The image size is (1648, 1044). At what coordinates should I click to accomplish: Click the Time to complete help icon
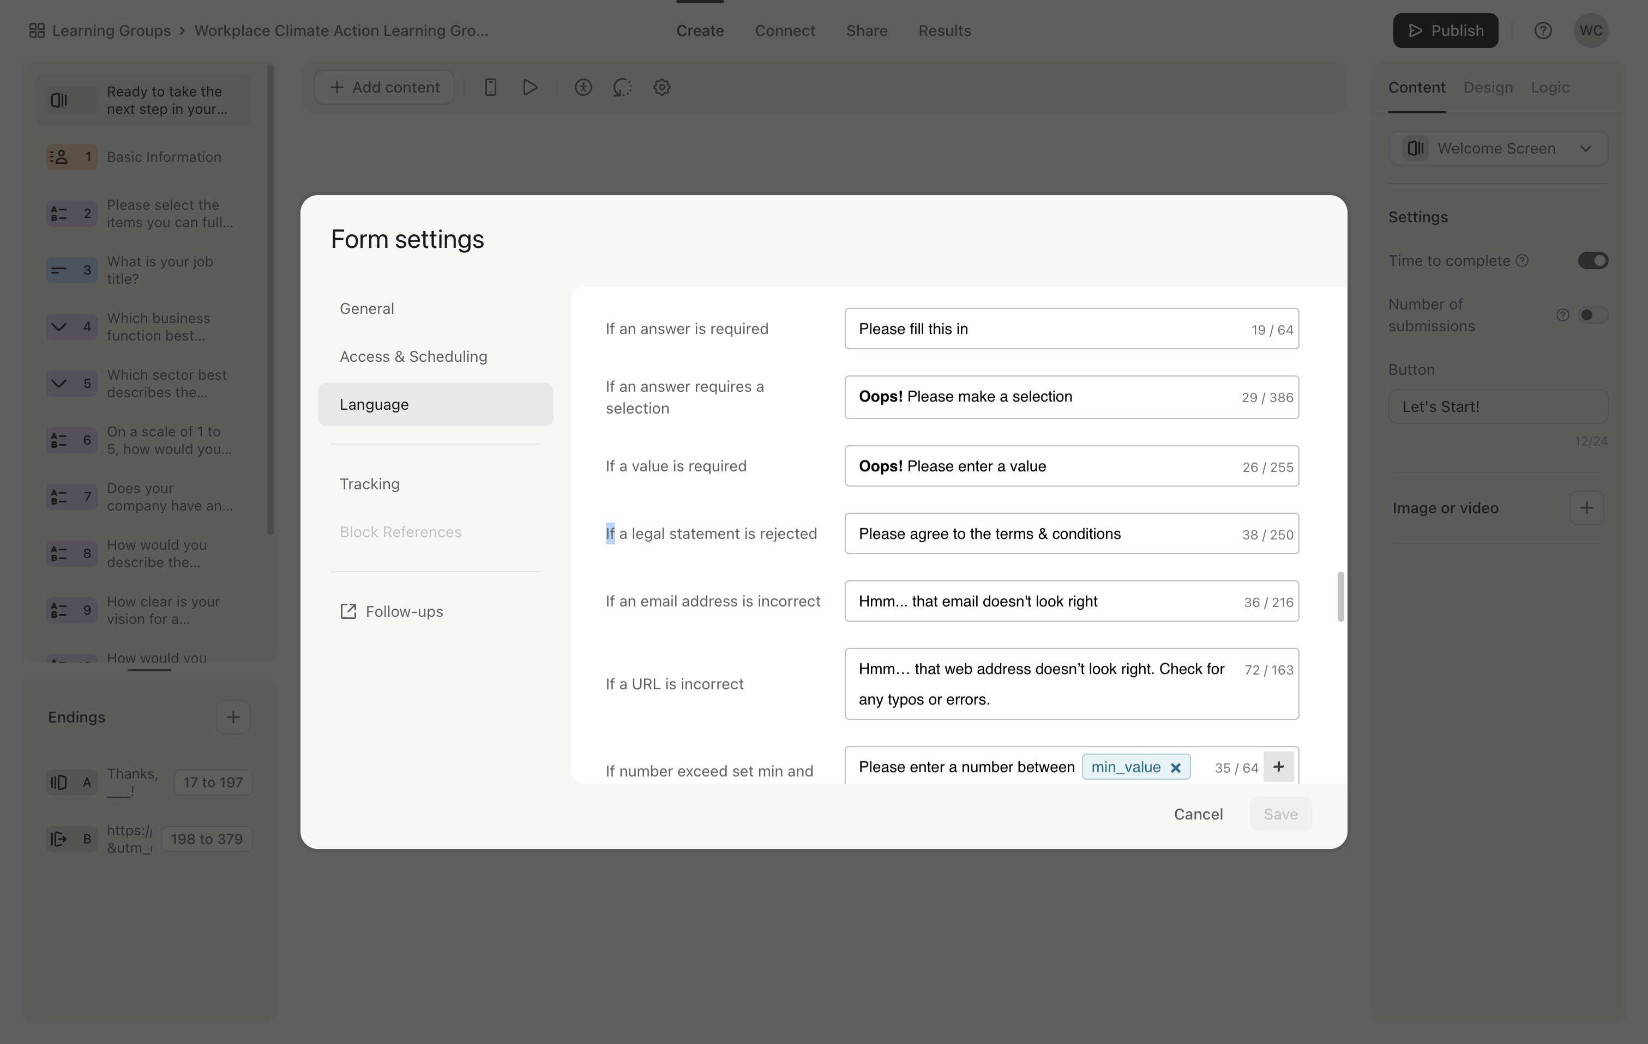[1522, 260]
